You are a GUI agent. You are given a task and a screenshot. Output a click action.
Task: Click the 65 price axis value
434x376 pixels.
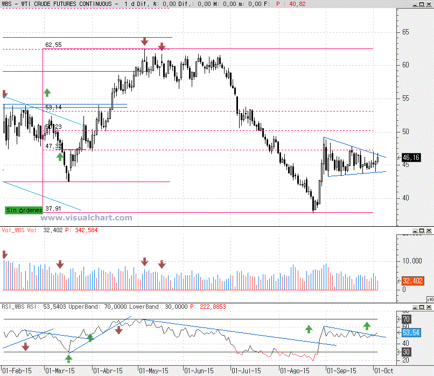point(405,32)
